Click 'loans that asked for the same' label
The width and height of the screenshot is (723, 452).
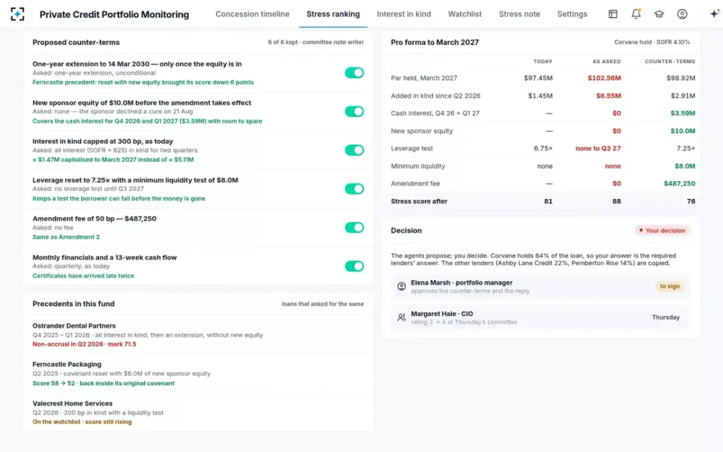click(323, 304)
